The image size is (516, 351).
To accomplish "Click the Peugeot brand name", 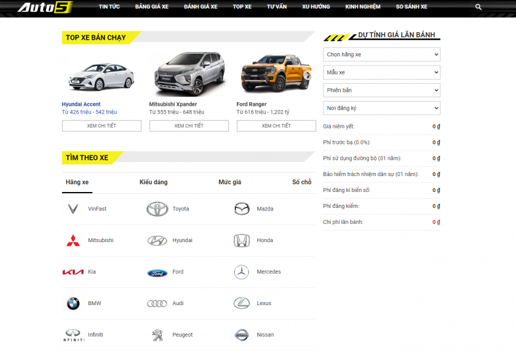I will click(x=182, y=335).
